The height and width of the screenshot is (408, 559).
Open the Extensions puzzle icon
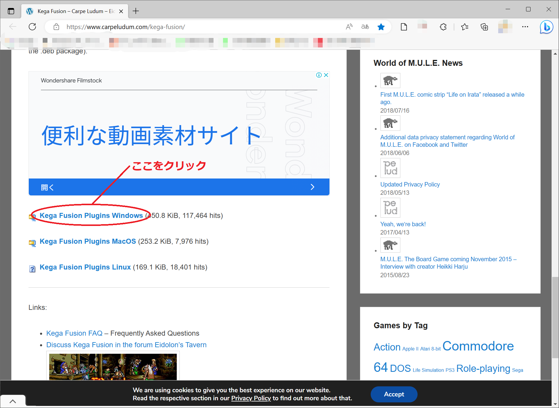click(x=443, y=27)
